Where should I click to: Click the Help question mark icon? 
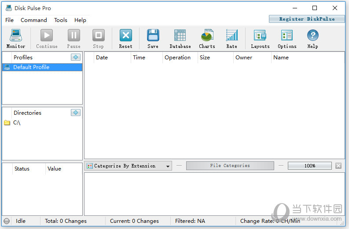pos(312,38)
